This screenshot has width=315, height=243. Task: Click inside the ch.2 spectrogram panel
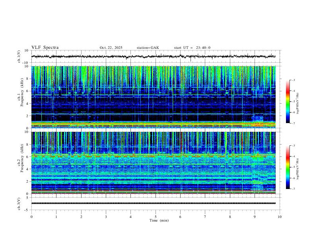pyautogui.click(x=153, y=163)
